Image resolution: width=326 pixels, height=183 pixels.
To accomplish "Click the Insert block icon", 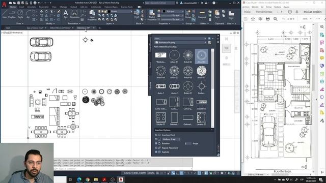I will (x=137, y=14).
